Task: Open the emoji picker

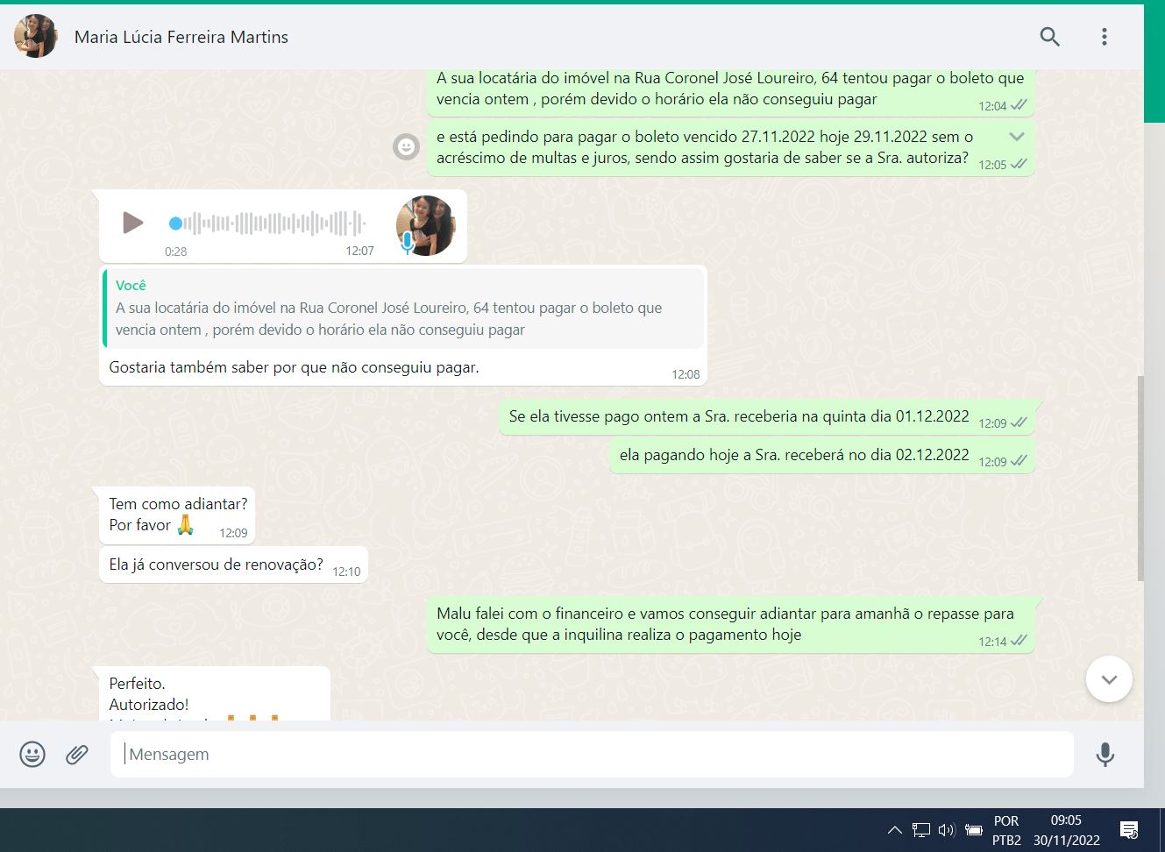Action: [x=32, y=754]
